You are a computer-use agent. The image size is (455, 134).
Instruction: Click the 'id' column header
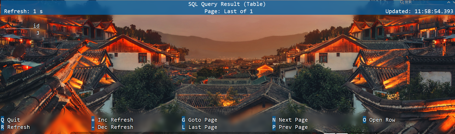36,25
